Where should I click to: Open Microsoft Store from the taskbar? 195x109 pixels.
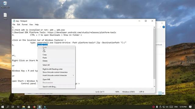pyautogui.click(x=29, y=107)
